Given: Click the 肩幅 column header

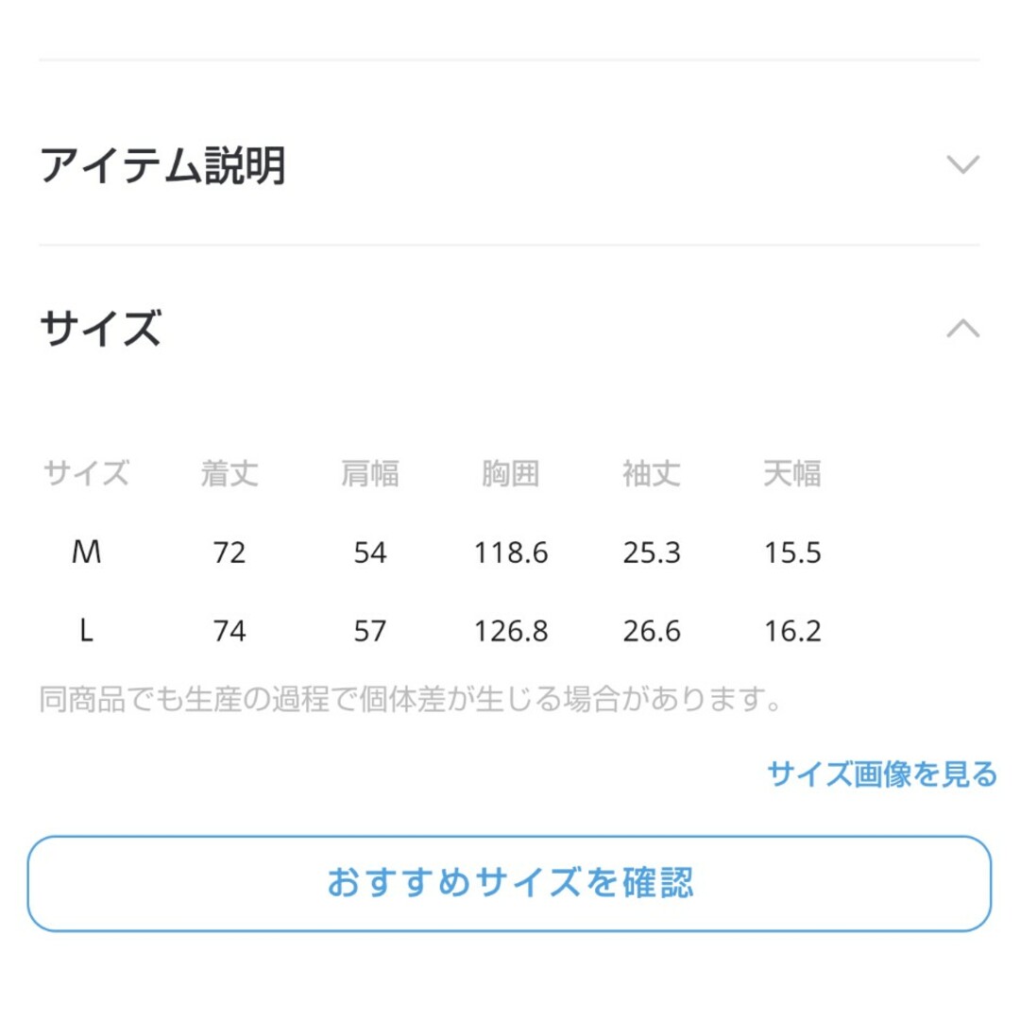Looking at the screenshot, I should click(370, 473).
